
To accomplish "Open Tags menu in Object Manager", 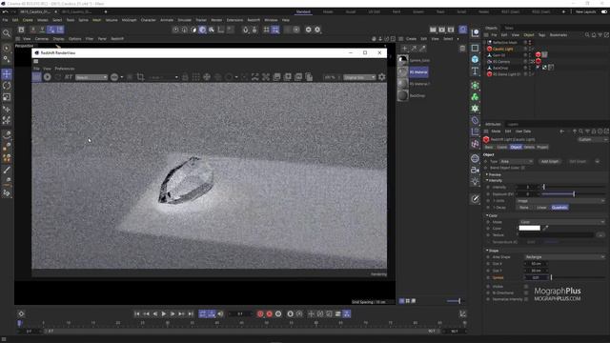I will 541,35.
